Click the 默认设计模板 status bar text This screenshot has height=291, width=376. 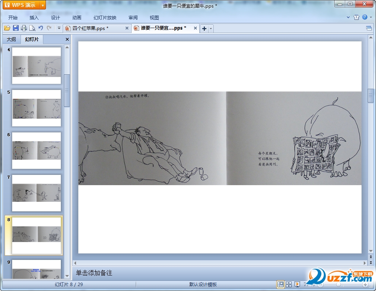pyautogui.click(x=203, y=284)
